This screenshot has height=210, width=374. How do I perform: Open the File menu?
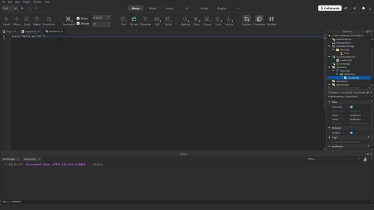point(4,2)
